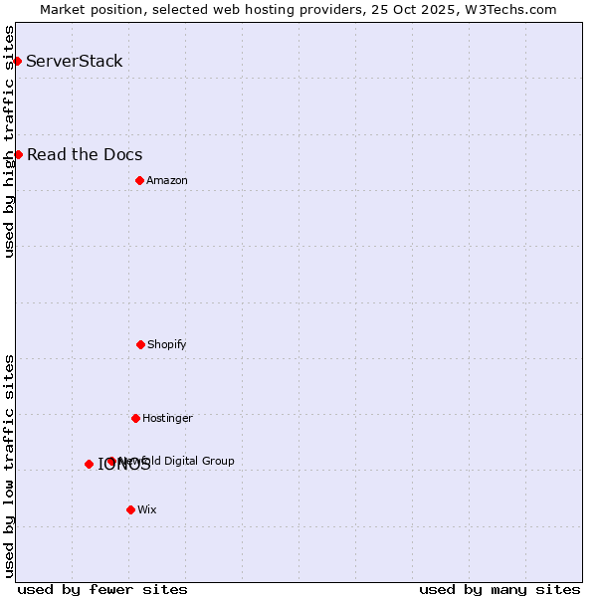This screenshot has width=597, height=597.
Task: Select the Shopify text label
Action: click(x=167, y=344)
